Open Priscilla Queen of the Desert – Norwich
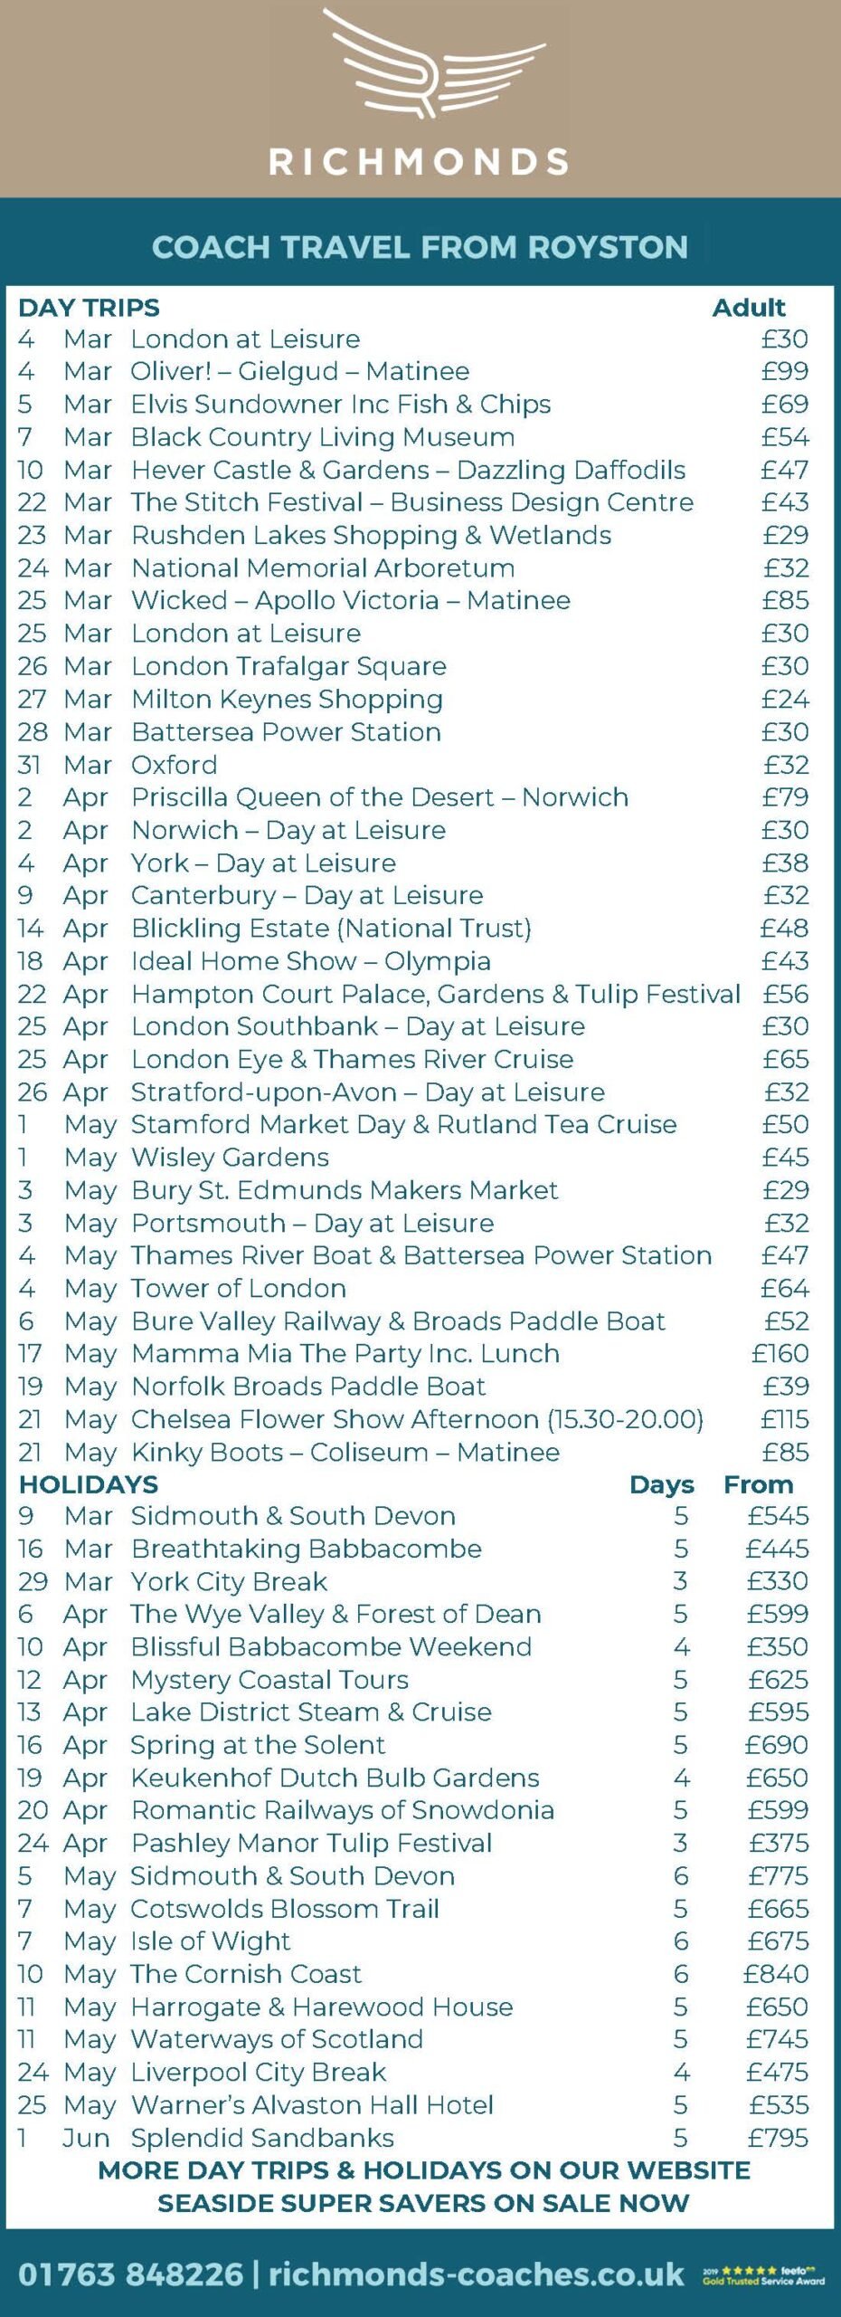Image resolution: width=841 pixels, height=2317 pixels. (380, 797)
